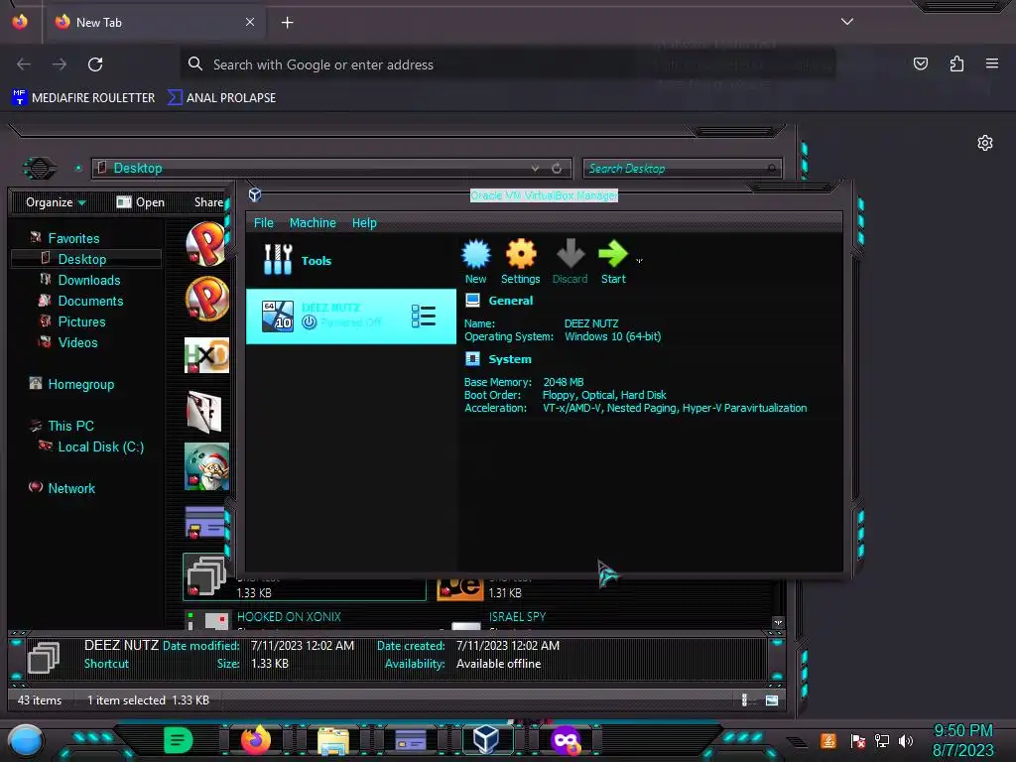Switch Explorer to details view button
This screenshot has height=762, width=1016.
(x=745, y=699)
